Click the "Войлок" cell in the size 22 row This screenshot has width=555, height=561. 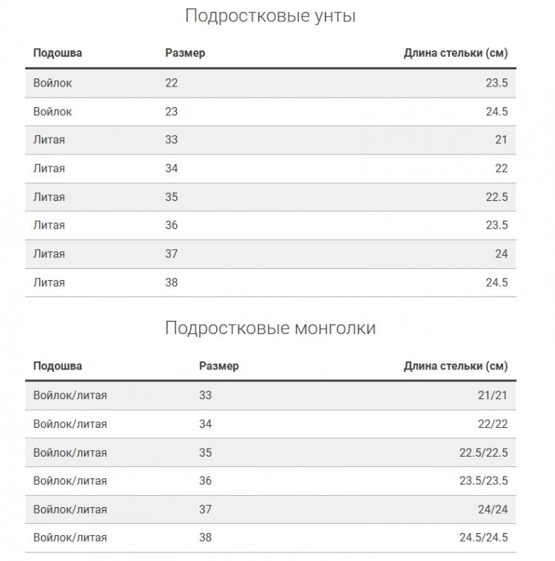click(53, 83)
